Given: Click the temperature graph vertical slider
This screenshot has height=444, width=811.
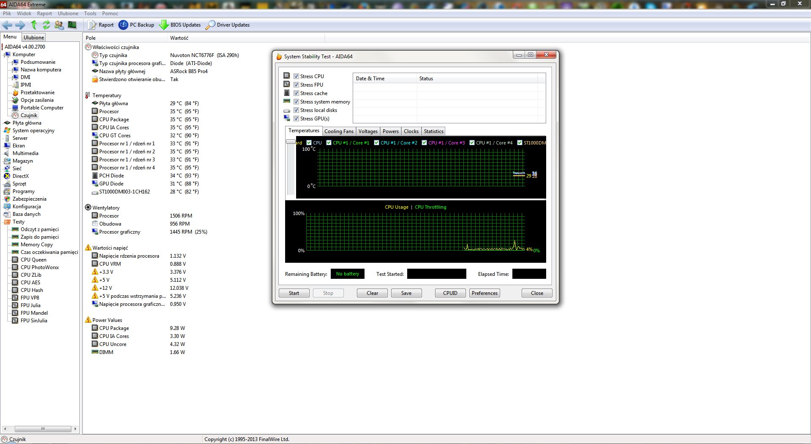Looking at the screenshot, I should 291,142.
